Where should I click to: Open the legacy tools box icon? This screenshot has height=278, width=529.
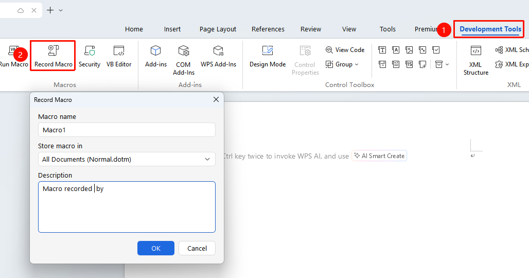point(439,64)
